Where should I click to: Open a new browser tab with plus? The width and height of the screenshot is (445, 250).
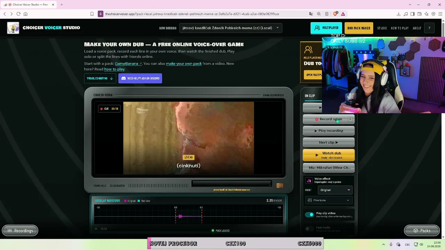click(x=62, y=5)
